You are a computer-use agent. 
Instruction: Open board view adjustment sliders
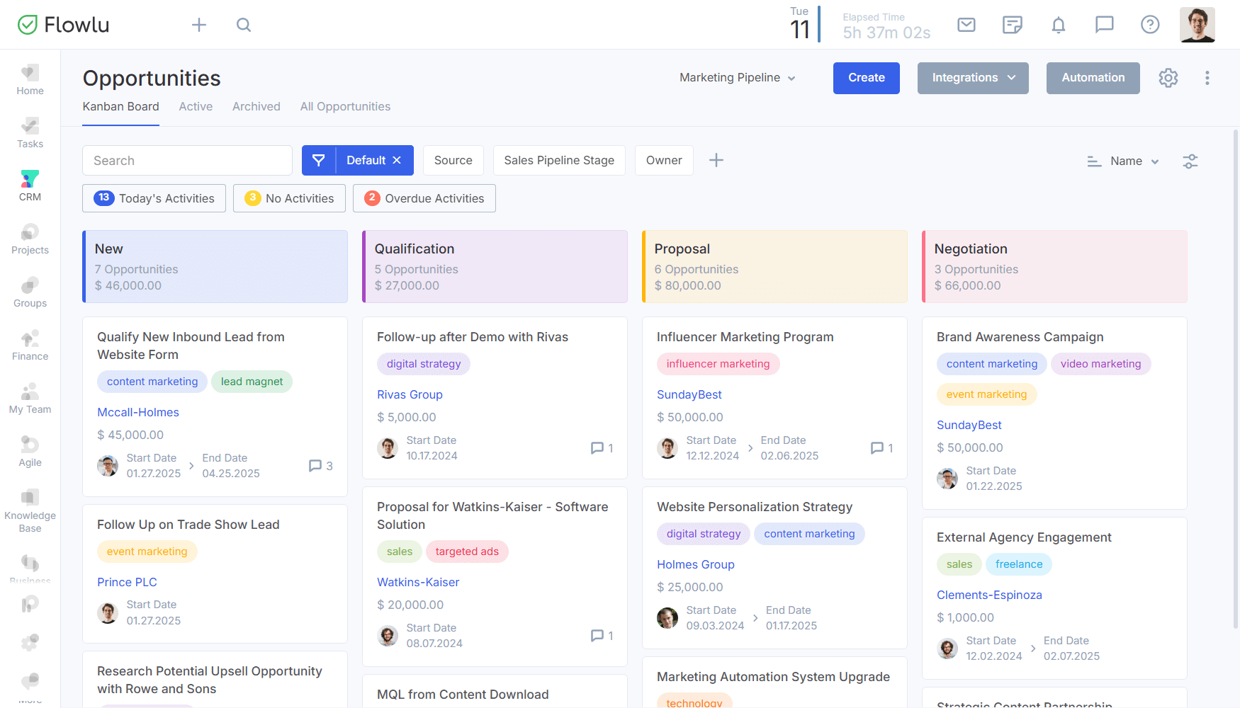coord(1190,161)
